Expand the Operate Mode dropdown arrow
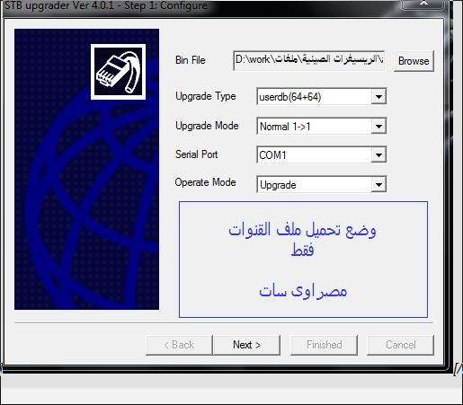This screenshot has width=463, height=405. tap(378, 184)
